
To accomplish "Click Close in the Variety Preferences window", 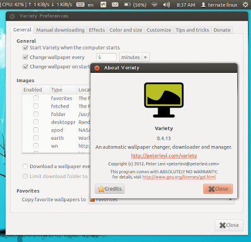I will pyautogui.click(x=229, y=225).
